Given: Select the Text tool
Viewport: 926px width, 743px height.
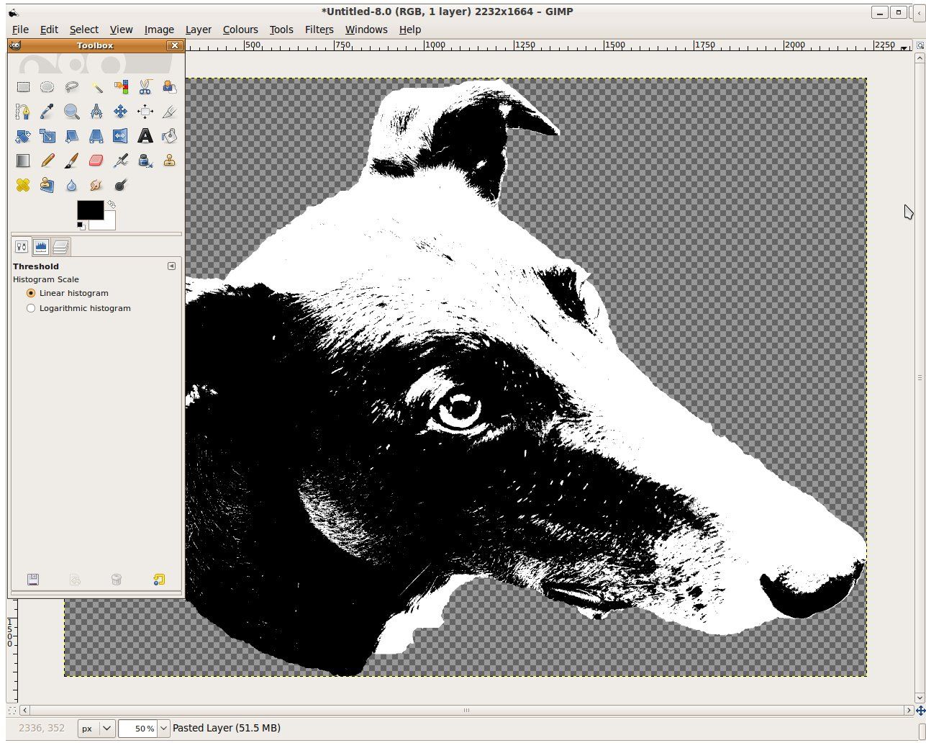Looking at the screenshot, I should [x=145, y=136].
